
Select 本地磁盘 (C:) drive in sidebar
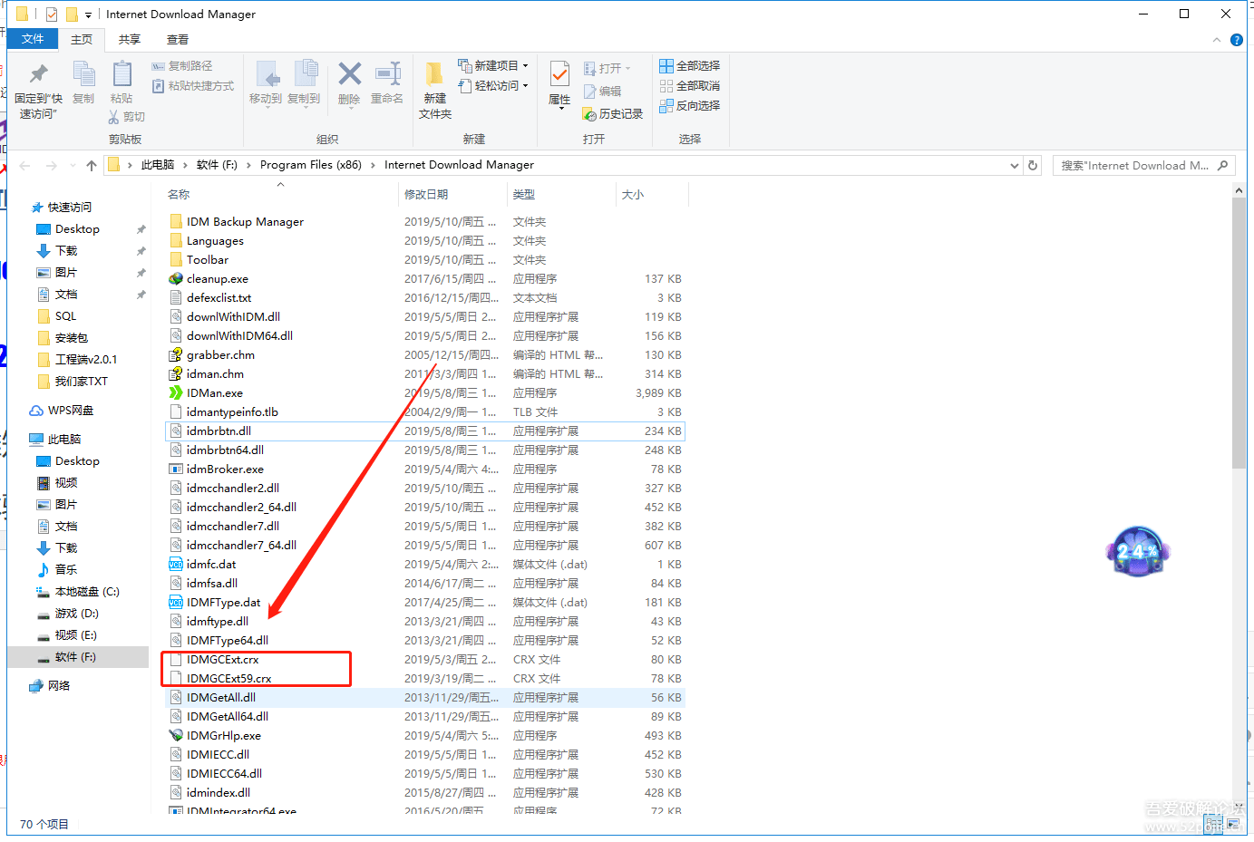[x=87, y=592]
